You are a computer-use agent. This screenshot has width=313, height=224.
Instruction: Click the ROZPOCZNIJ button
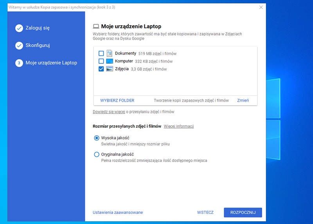pos(243,212)
